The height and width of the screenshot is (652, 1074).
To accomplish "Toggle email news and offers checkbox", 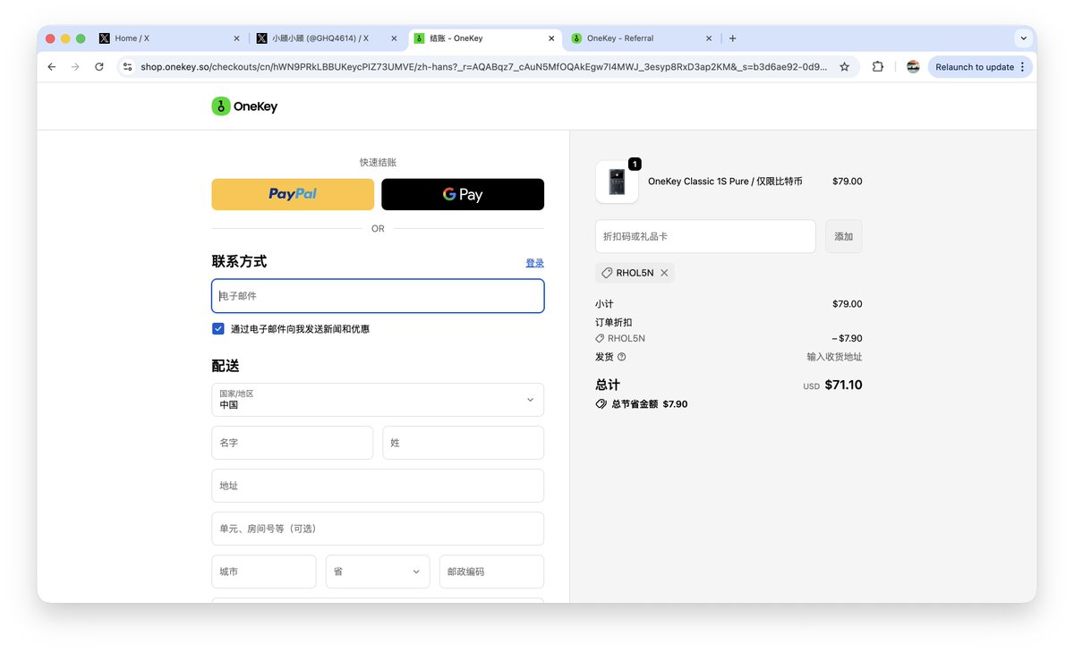I will [x=217, y=328].
